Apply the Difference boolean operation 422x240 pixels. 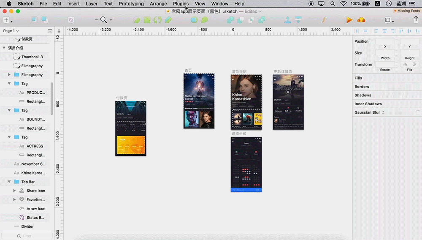click(262, 20)
